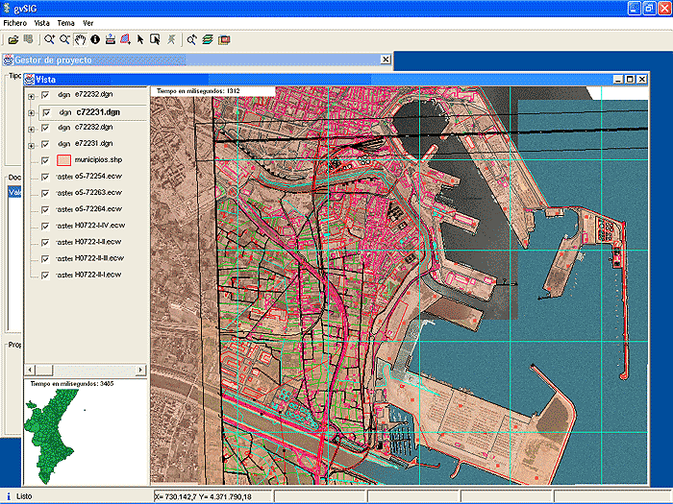The image size is (673, 504).
Task: Expand the c72231.dgn tree node
Action: click(x=31, y=112)
